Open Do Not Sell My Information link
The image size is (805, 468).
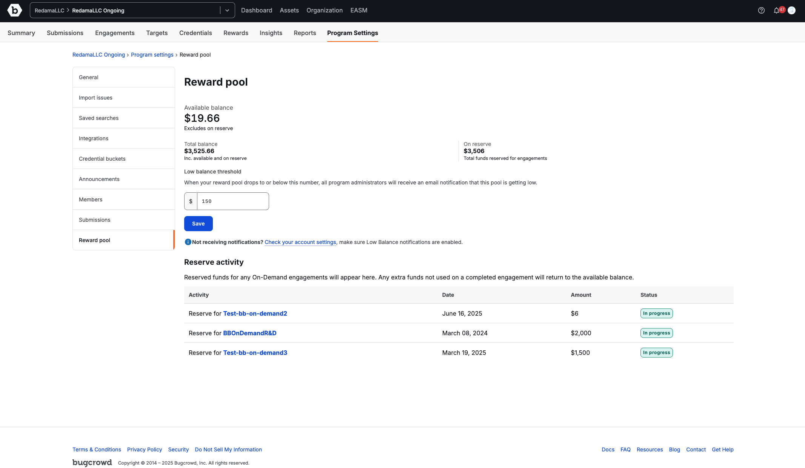click(x=228, y=450)
